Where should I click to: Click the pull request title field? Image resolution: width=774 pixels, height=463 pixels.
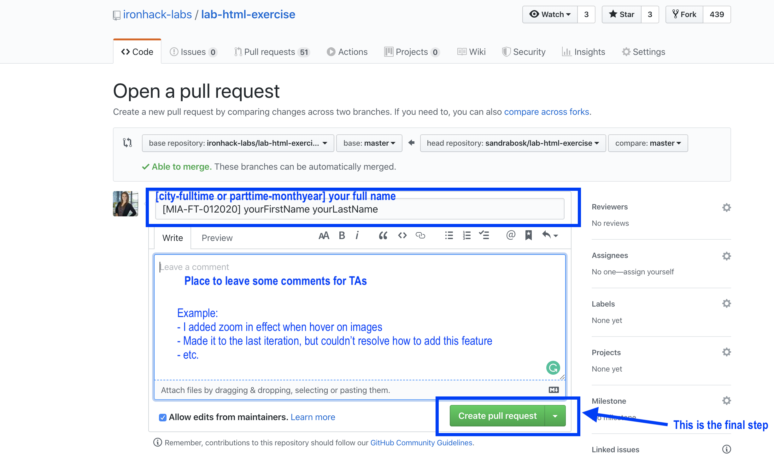(x=360, y=209)
